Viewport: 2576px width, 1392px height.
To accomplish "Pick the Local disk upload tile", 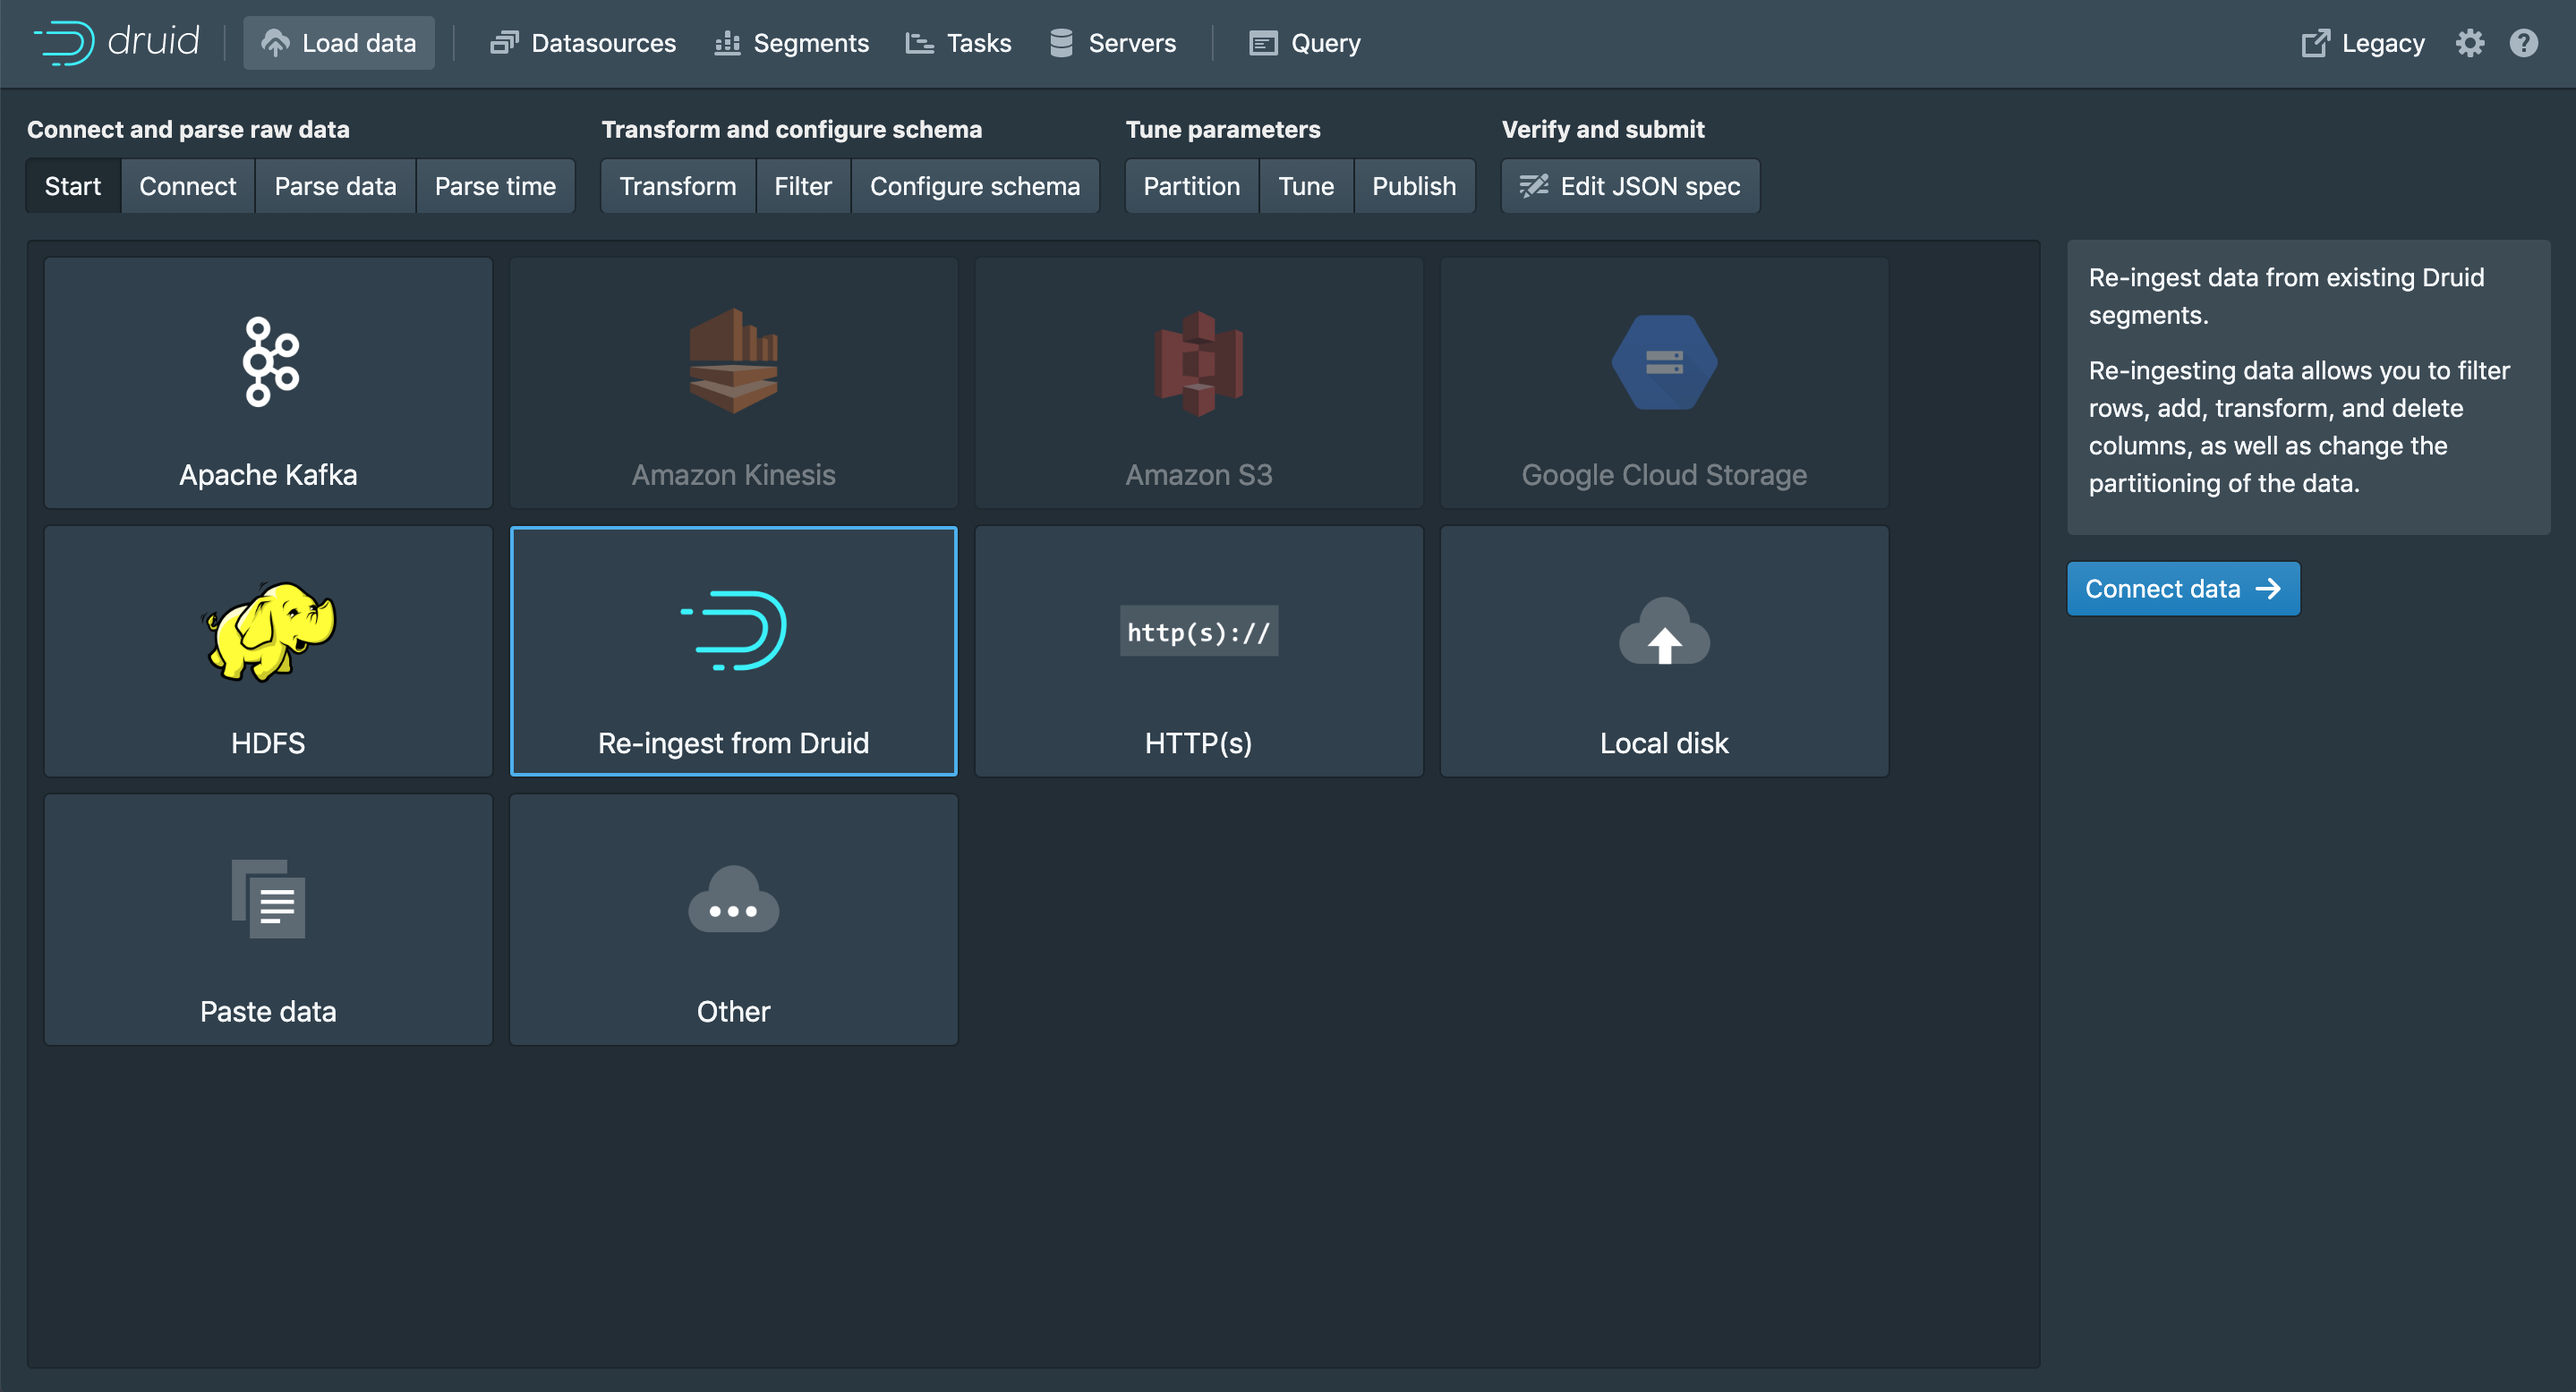I will click(x=1663, y=650).
